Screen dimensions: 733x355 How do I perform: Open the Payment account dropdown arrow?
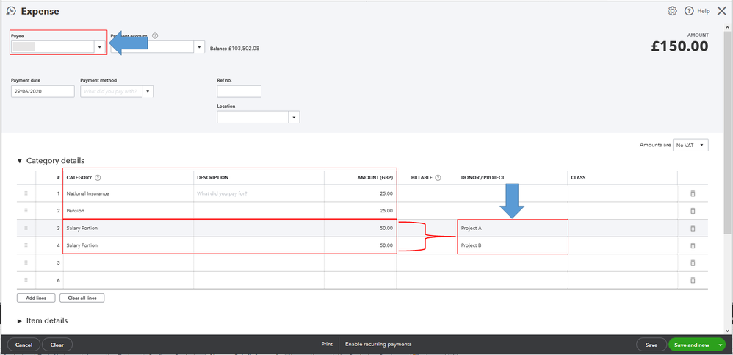pos(199,47)
